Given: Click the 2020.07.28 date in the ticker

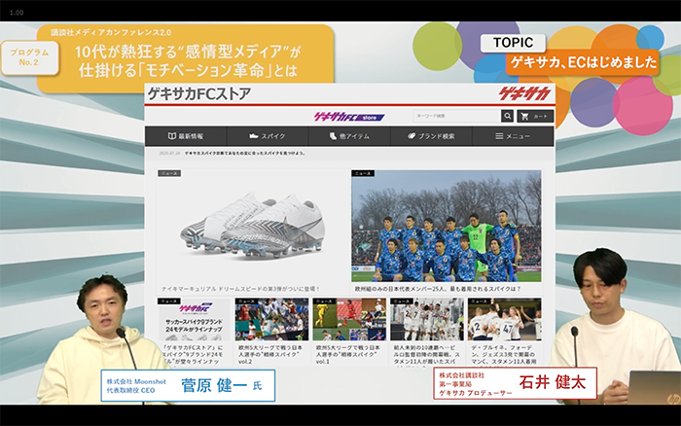Looking at the screenshot, I should pyautogui.click(x=169, y=154).
